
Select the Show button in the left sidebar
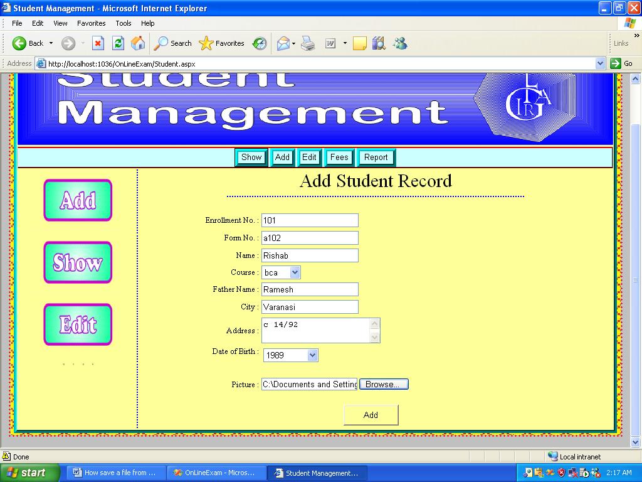pos(77,262)
